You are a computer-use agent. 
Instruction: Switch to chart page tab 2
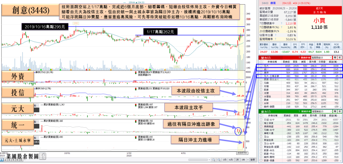pyautogui.click(x=5, y=160)
